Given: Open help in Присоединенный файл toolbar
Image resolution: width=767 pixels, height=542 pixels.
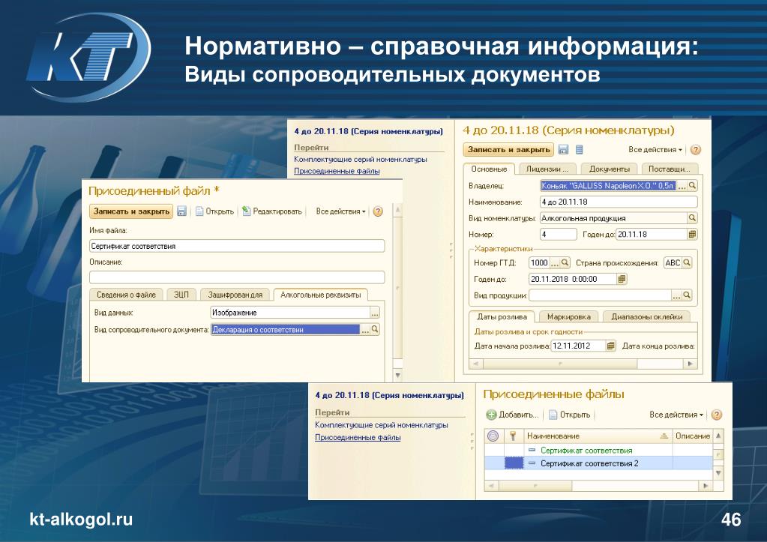Looking at the screenshot, I should [378, 211].
